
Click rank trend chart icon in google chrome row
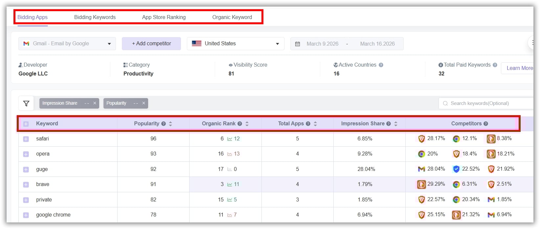[230, 215]
